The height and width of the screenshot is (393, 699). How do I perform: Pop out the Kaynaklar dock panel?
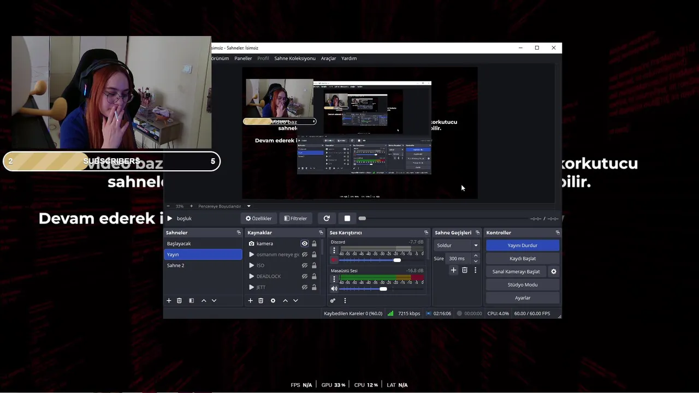coord(321,233)
